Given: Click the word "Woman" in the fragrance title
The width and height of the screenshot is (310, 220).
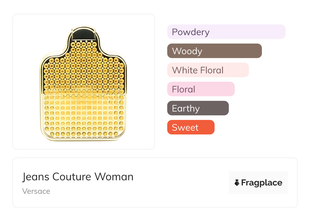Looking at the screenshot, I should (114, 177).
